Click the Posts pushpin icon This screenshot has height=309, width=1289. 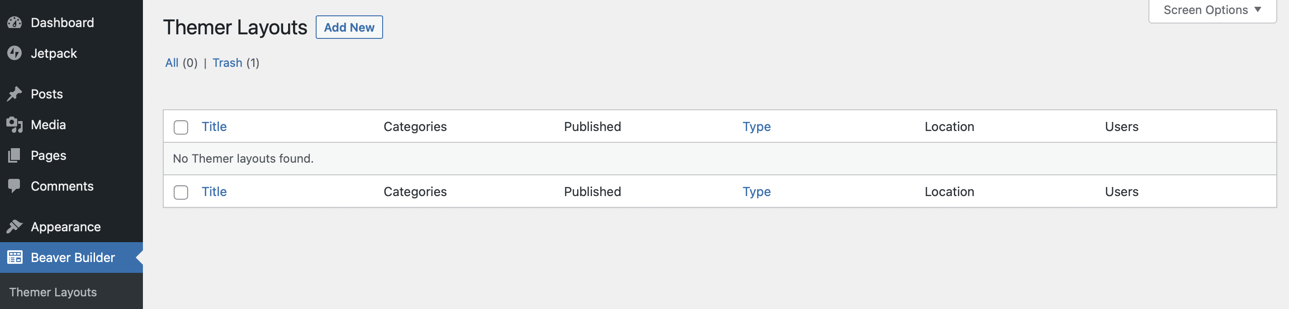14,94
